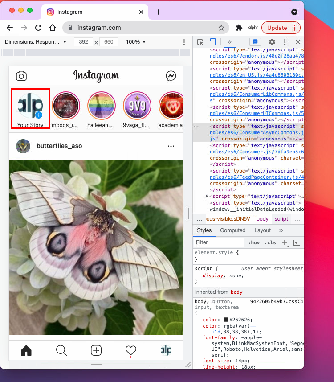
Task: Open browser home page
Action: pos(53,28)
